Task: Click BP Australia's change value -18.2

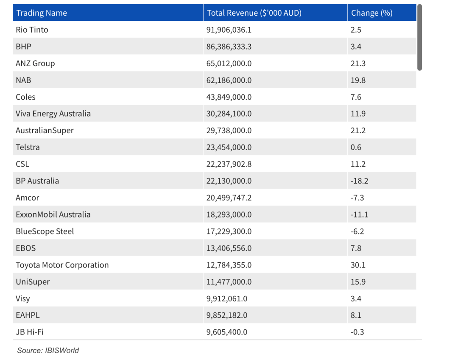Action: point(360,181)
